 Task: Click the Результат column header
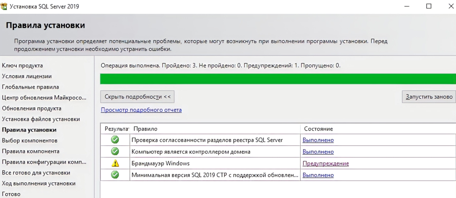[115, 129]
